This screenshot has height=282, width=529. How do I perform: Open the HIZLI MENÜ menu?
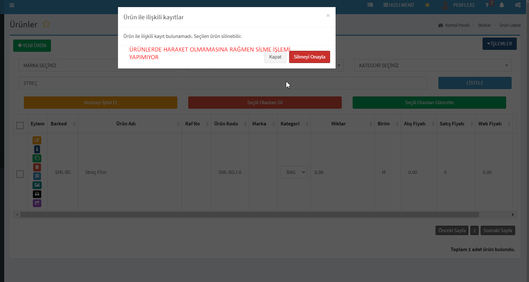point(398,5)
